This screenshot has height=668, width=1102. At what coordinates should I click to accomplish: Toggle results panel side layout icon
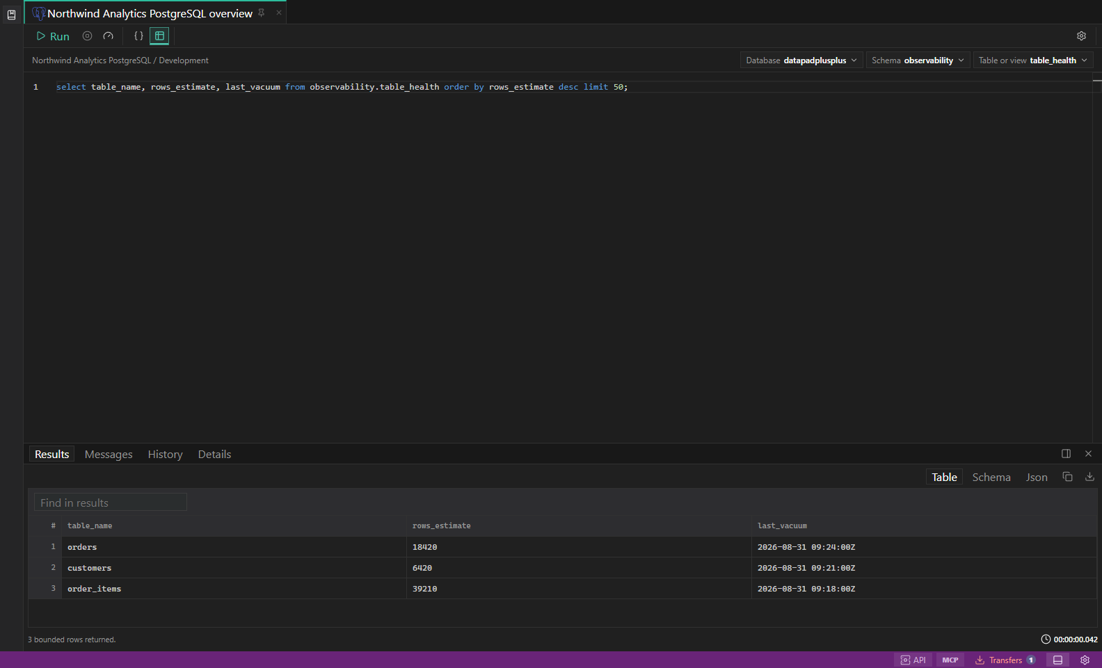pos(1066,453)
